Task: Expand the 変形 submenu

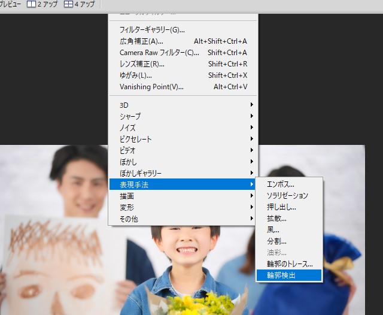Action: pos(182,207)
